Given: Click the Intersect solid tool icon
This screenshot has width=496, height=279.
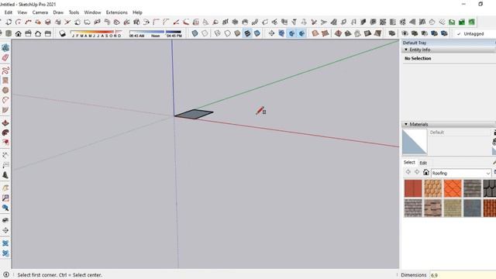Looking at the screenshot, I should point(405,33).
